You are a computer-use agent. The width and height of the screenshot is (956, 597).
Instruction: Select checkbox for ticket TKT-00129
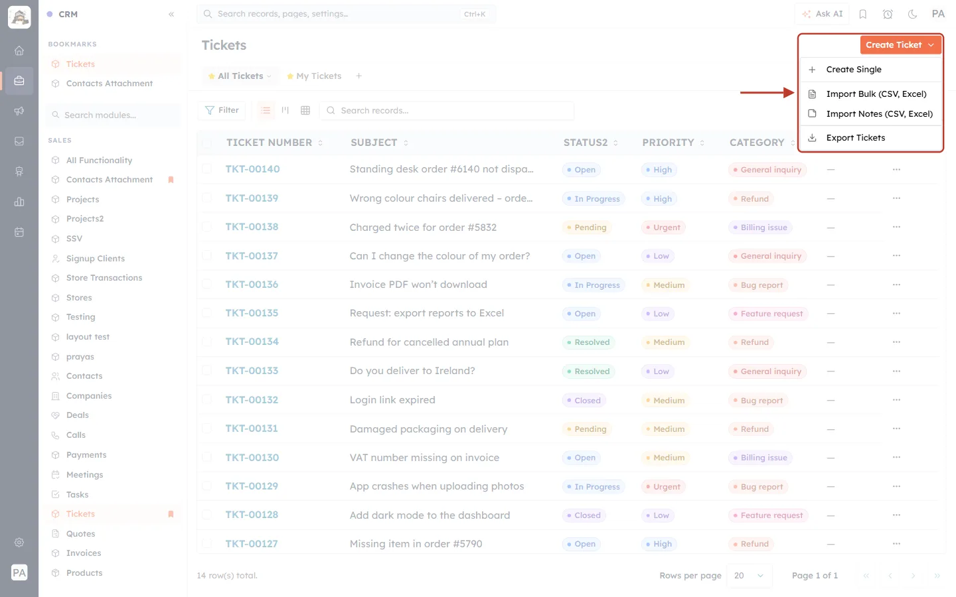coord(206,486)
